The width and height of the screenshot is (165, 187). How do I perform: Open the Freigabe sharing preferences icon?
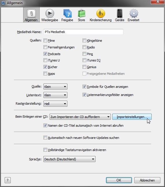coord(67,13)
